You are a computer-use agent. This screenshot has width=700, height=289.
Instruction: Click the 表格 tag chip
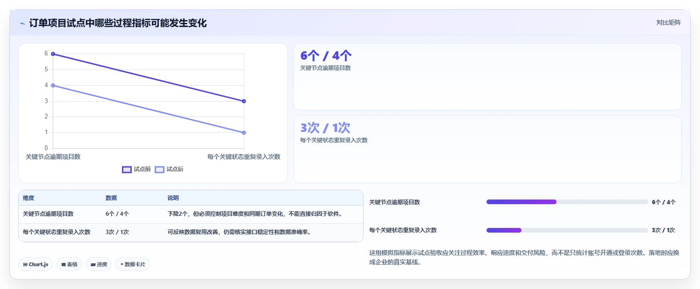coord(69,264)
